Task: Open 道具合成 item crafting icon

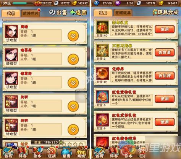Action: pyautogui.click(x=165, y=12)
